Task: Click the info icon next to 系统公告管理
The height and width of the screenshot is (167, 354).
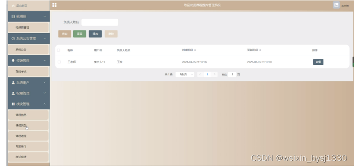Action: [13, 38]
